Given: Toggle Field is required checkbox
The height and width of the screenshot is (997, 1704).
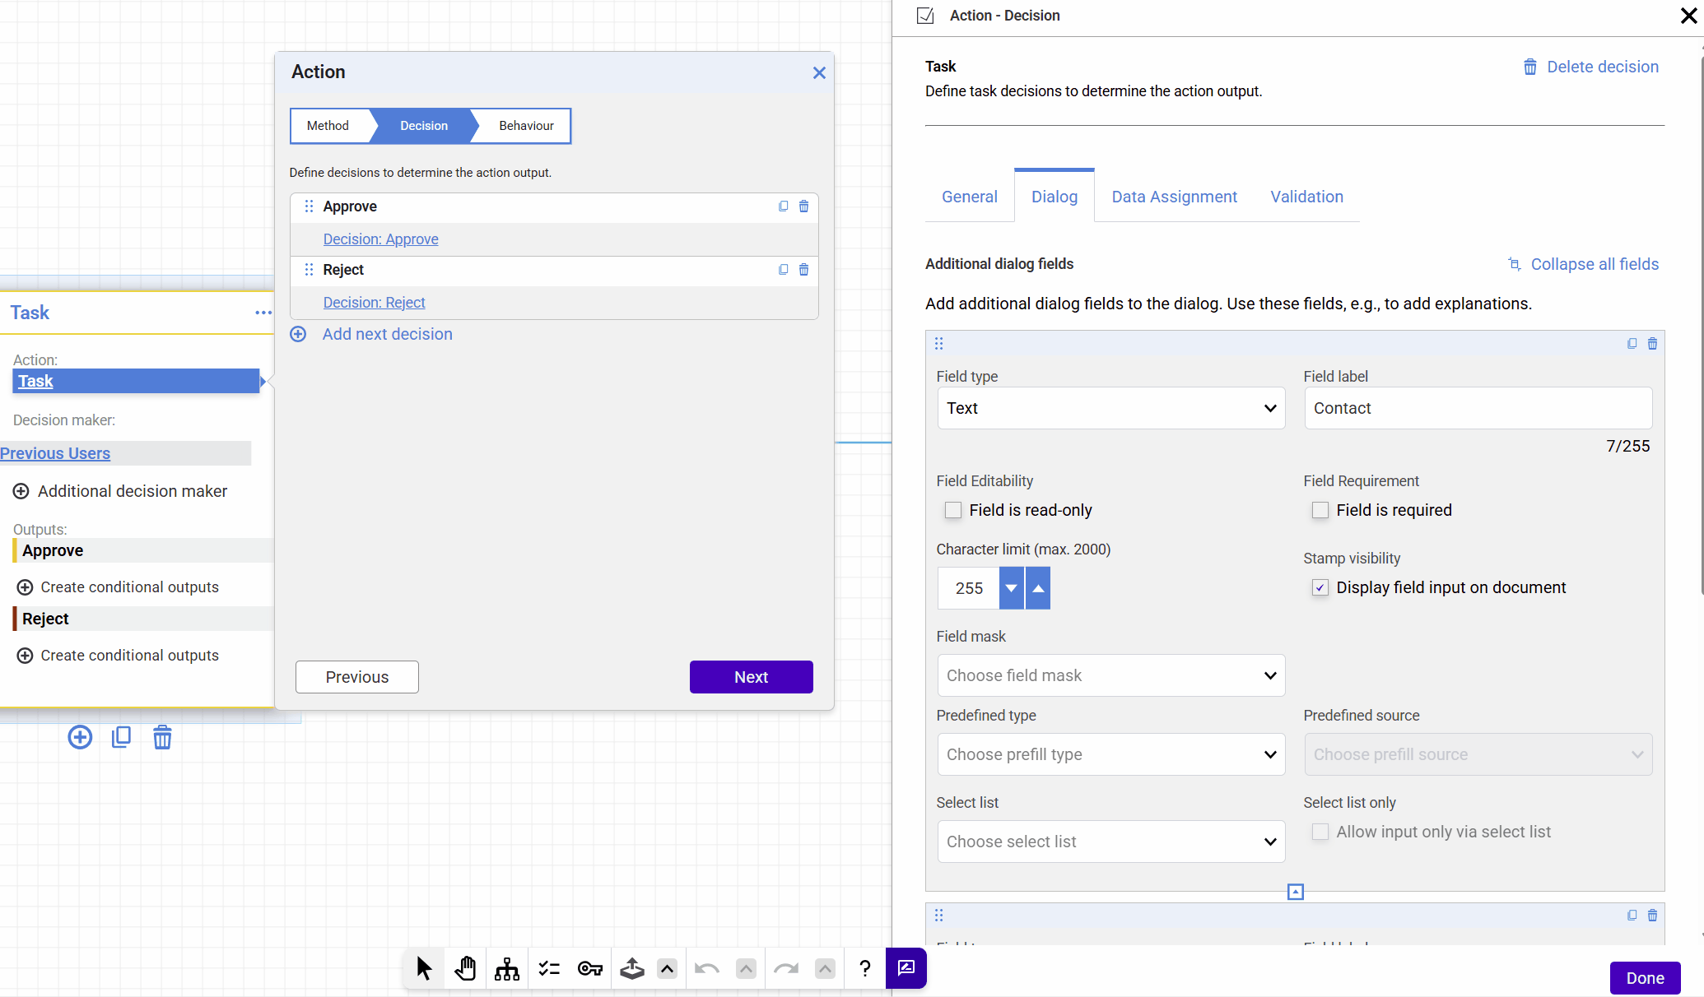Looking at the screenshot, I should click(x=1320, y=510).
